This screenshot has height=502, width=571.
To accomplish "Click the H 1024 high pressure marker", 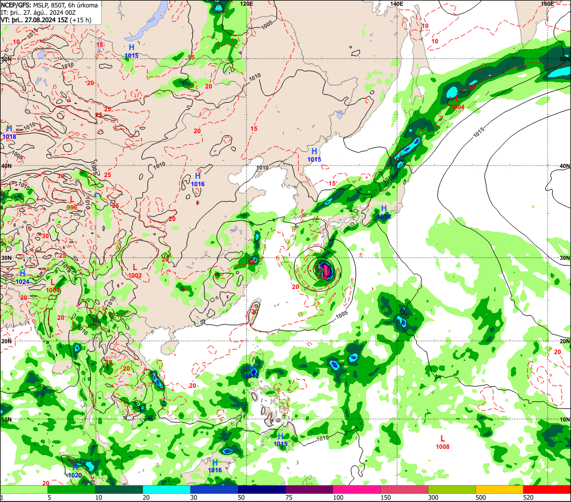I will 23,277.
